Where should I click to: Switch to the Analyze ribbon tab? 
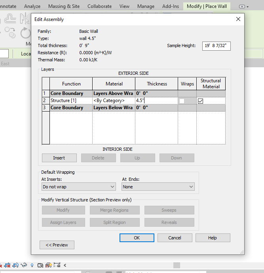(x=32, y=6)
